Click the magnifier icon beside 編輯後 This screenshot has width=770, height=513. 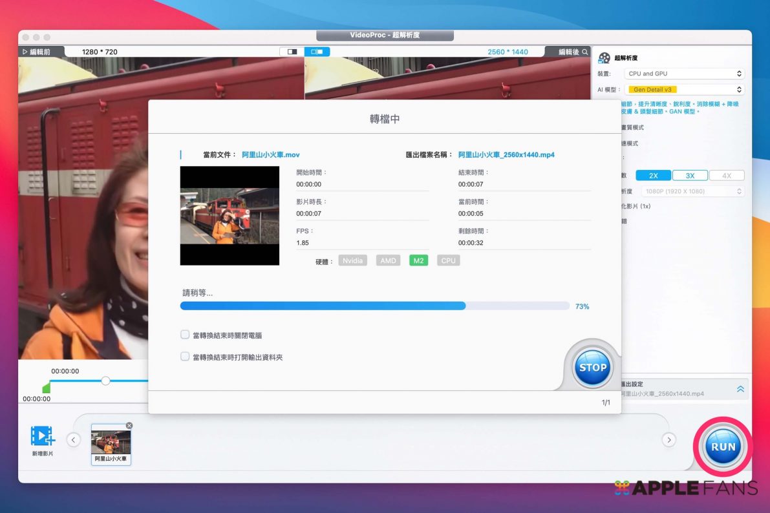click(585, 52)
